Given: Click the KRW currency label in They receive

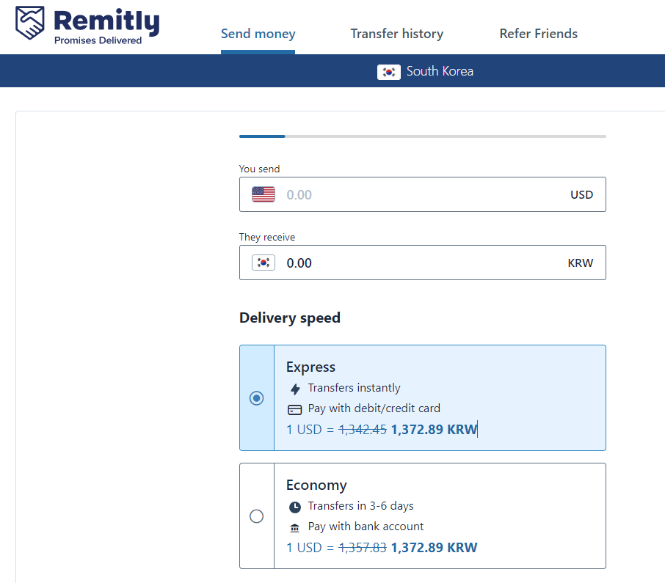Looking at the screenshot, I should (x=580, y=263).
